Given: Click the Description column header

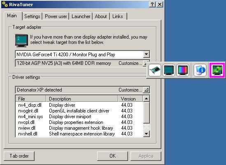Looking at the screenshot, I should click(x=82, y=99).
